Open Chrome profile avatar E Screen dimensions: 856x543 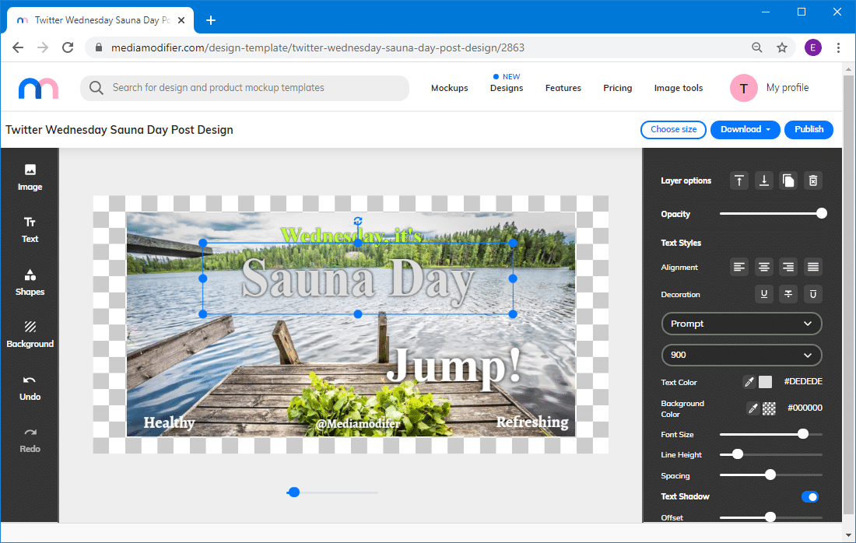tap(813, 47)
